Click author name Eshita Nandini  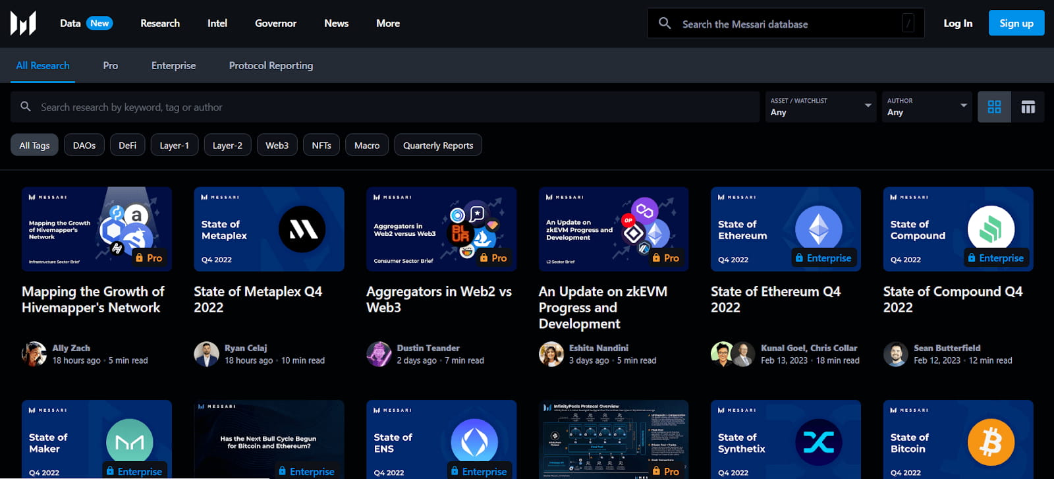[x=599, y=348]
